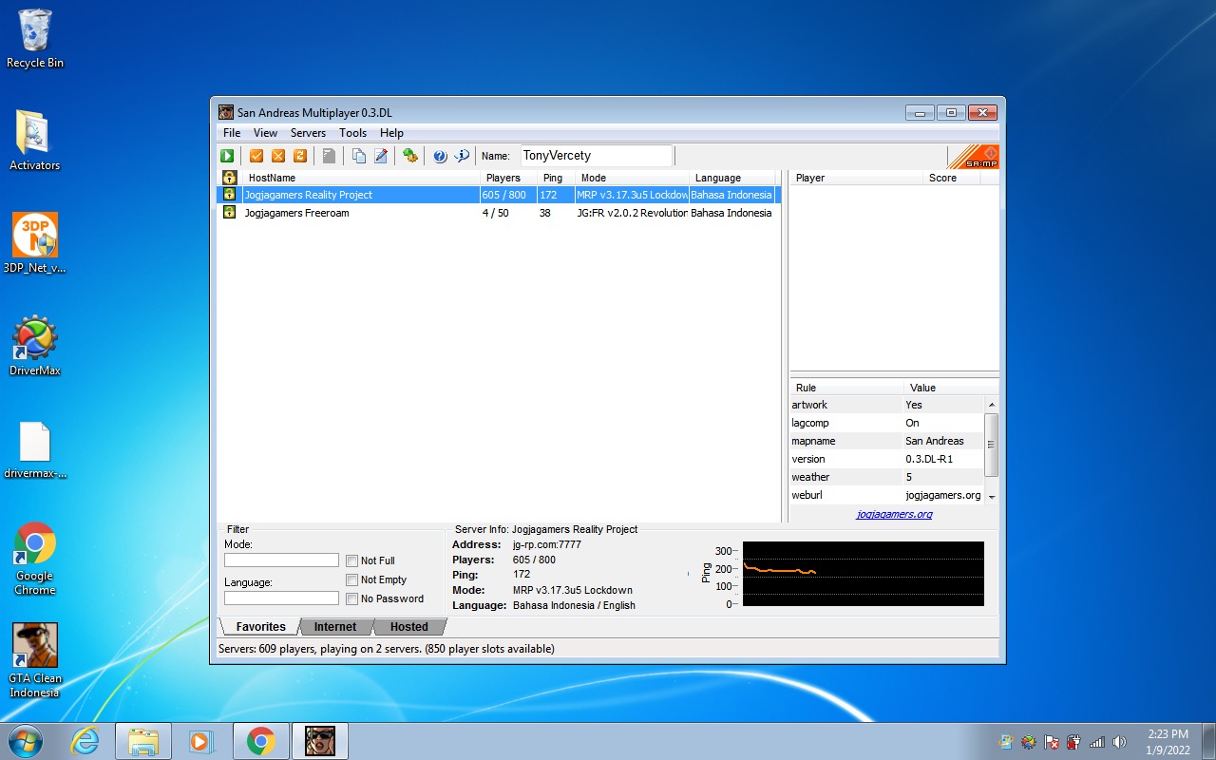Click the orange checkmark Add Server icon
1216x760 pixels.
(256, 156)
